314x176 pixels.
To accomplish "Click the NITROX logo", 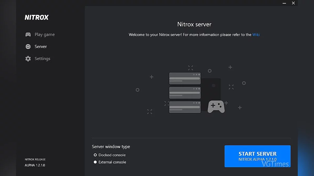I will [37, 17].
